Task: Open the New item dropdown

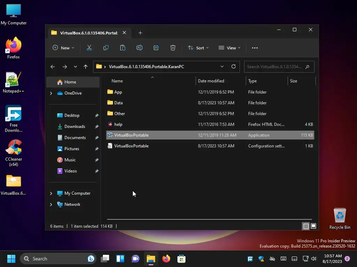Action: (63, 48)
